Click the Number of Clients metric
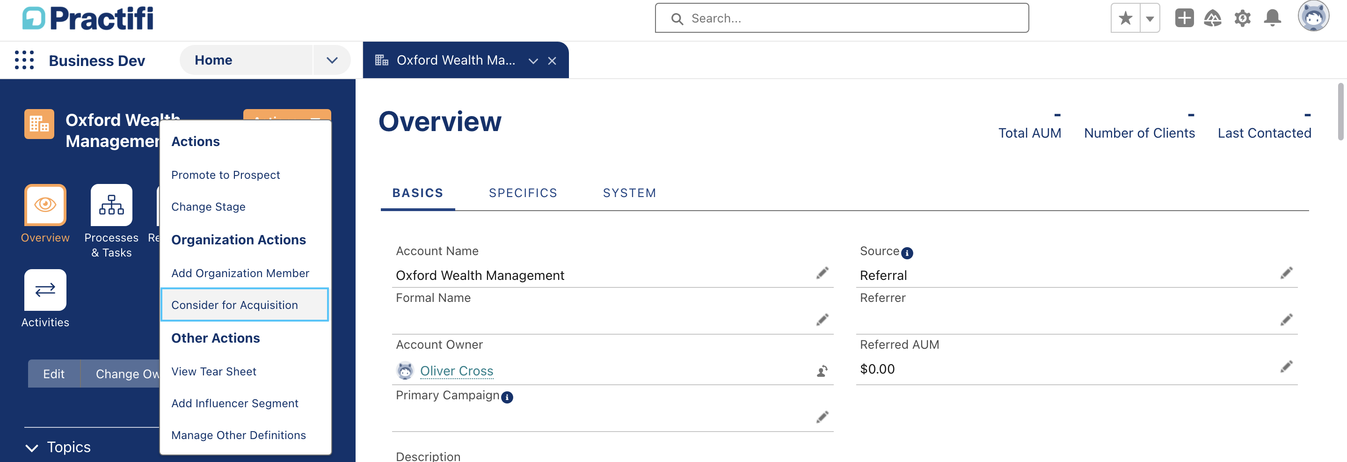 pos(1139,125)
